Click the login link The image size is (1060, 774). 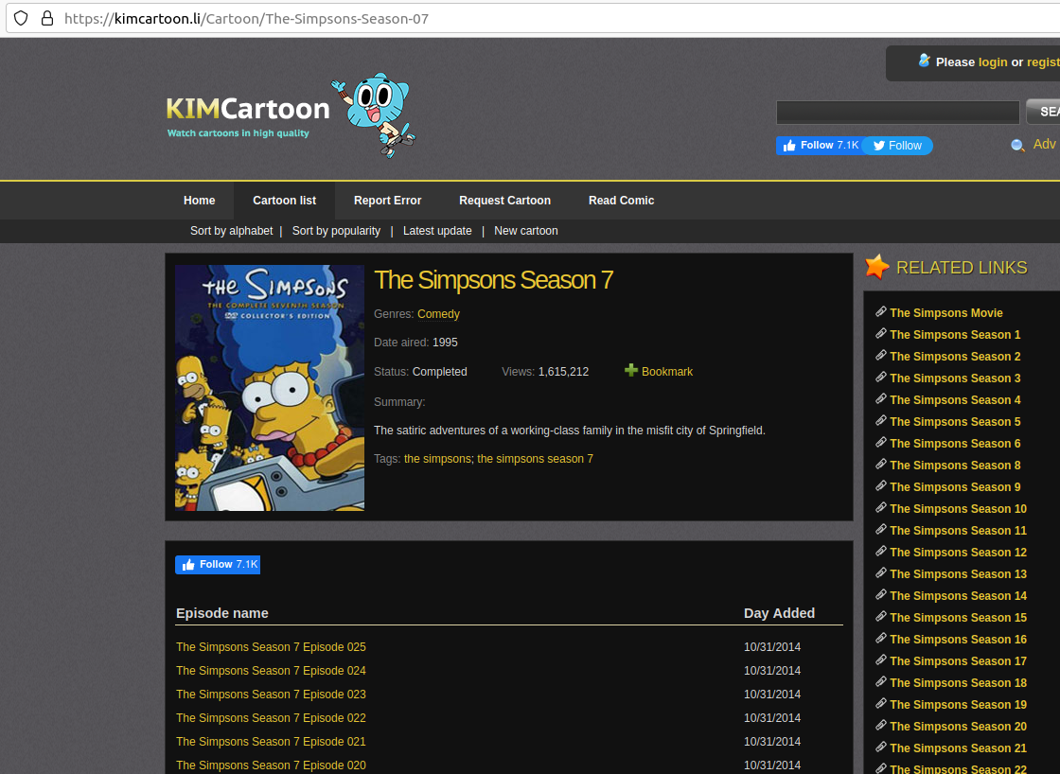[x=993, y=62]
